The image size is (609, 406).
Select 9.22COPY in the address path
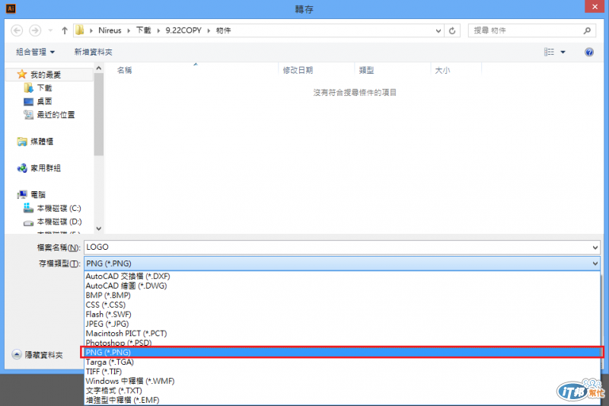(x=183, y=30)
